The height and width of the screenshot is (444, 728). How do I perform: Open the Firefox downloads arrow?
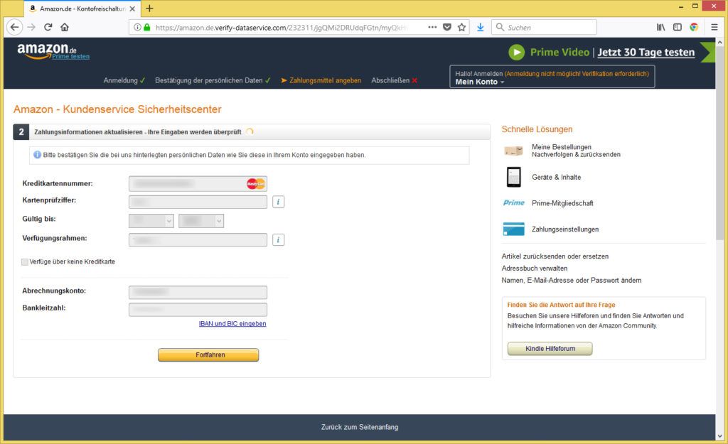(480, 27)
